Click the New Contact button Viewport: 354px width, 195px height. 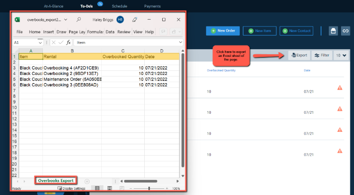point(297,31)
